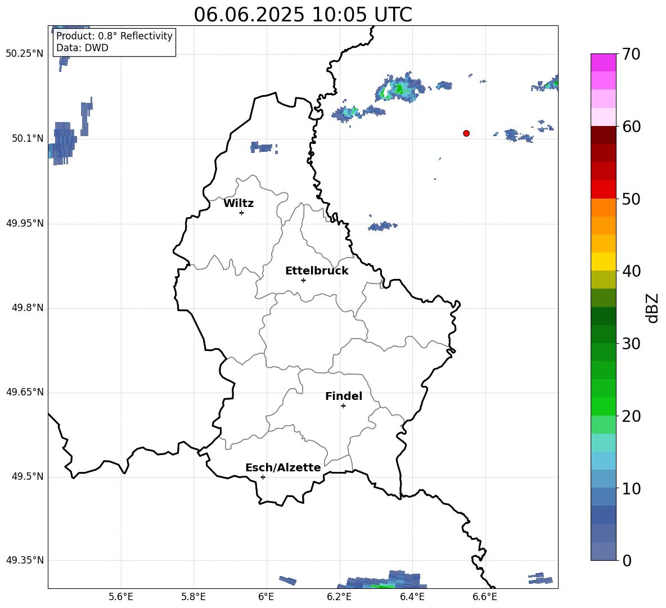The width and height of the screenshot is (666, 608).
Task: Click the 6°E longitude label
Action: [x=266, y=597]
